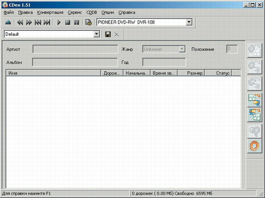Image resolution: width=265 pixels, height=198 pixels.
Task: Expand the PIONEER DVD-RW drive dropdown
Action: (x=189, y=22)
